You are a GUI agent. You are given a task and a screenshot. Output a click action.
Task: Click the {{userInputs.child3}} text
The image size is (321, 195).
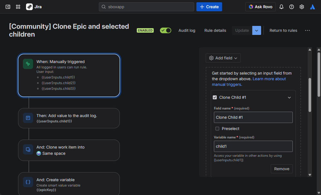(x=59, y=88)
